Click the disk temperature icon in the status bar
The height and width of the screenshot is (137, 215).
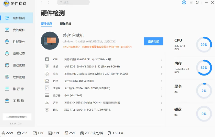(66, 133)
